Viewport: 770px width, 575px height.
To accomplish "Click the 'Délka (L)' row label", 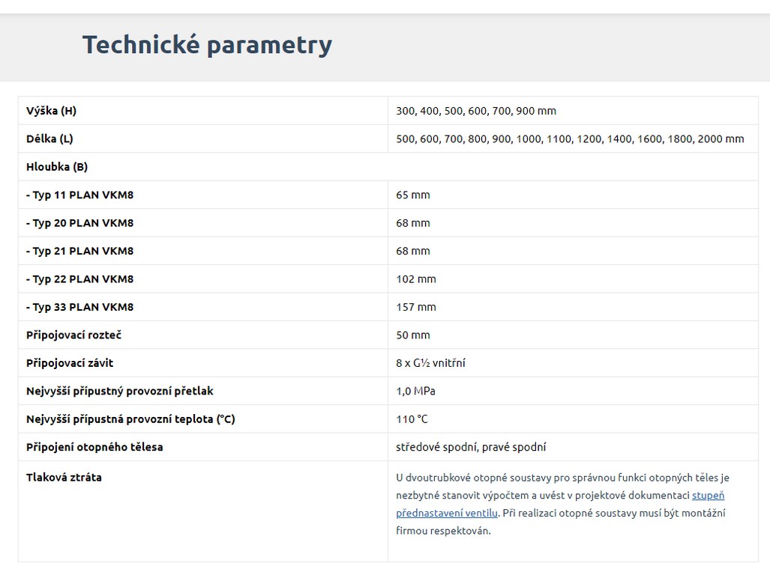I will pyautogui.click(x=49, y=139).
